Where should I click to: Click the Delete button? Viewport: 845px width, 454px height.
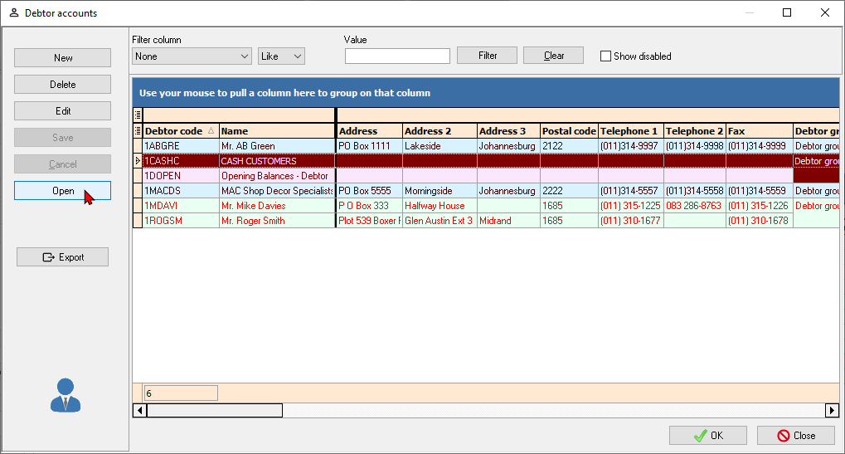tap(62, 84)
